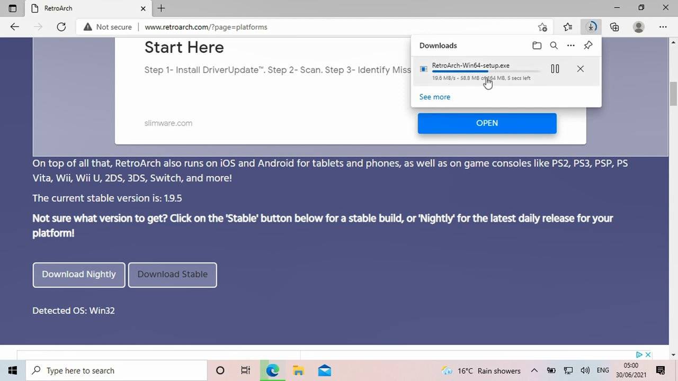Screen dimensions: 678x381
Task: Open more options in Downloads panel
Action: click(x=570, y=46)
